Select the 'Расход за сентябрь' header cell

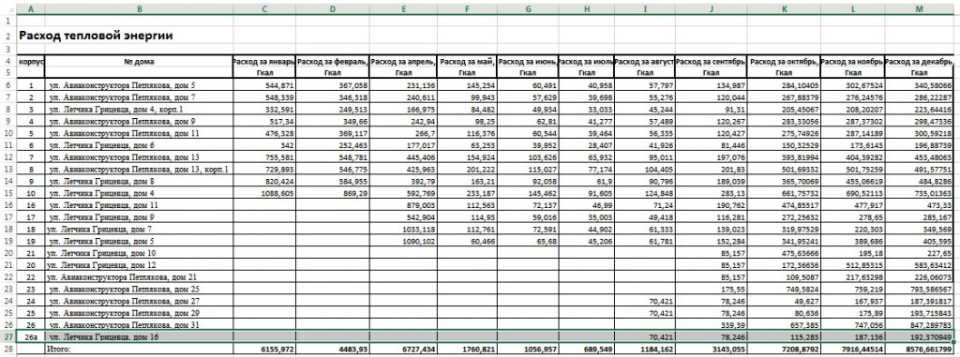[x=711, y=61]
